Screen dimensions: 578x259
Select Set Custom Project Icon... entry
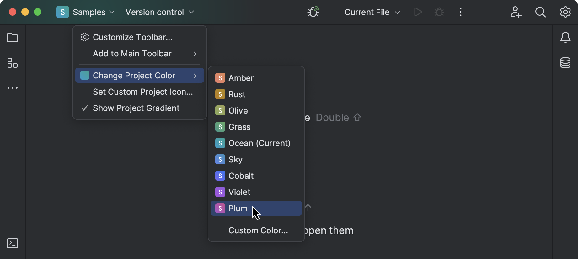coord(143,92)
